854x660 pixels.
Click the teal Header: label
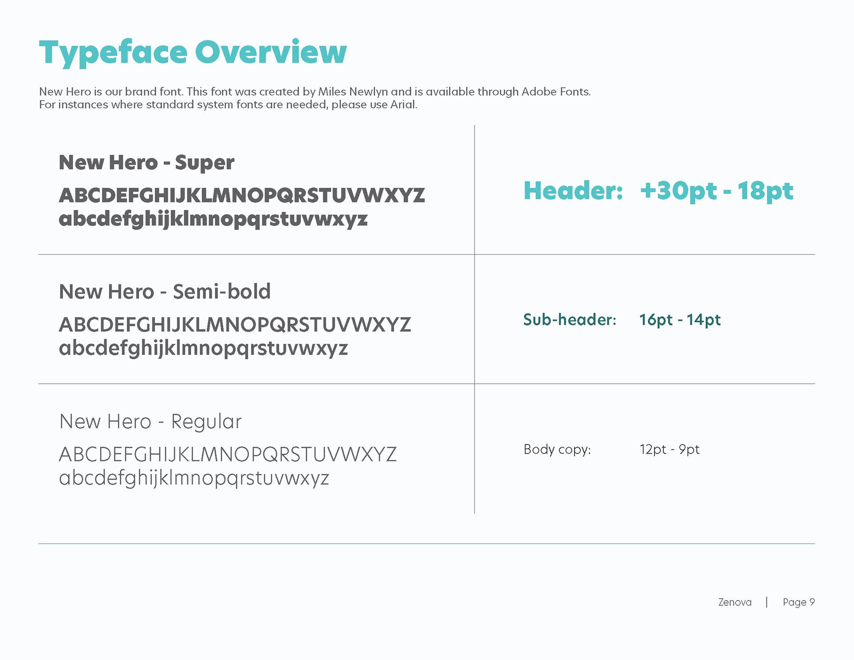(573, 191)
